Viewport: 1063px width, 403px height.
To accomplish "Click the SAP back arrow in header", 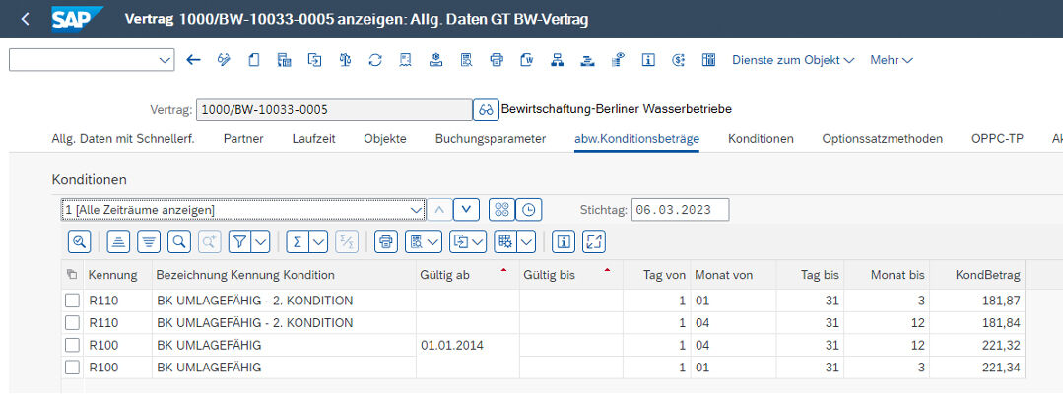I will [25, 20].
